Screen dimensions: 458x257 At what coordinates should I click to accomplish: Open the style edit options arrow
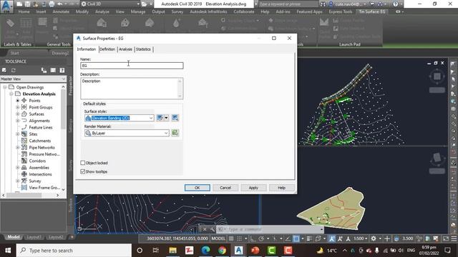(x=166, y=118)
